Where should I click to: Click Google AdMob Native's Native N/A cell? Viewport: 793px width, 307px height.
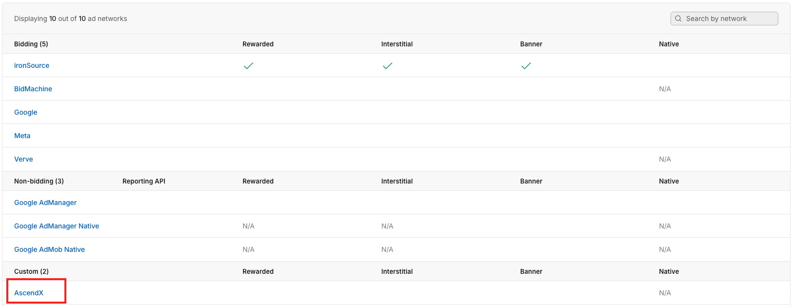pyautogui.click(x=665, y=249)
